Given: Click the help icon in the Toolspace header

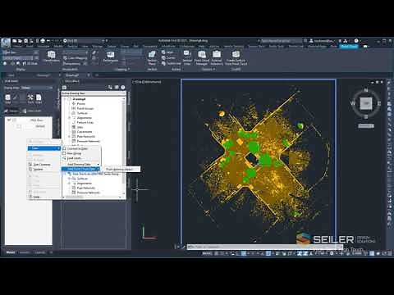Looking at the screenshot, I should [x=123, y=87].
